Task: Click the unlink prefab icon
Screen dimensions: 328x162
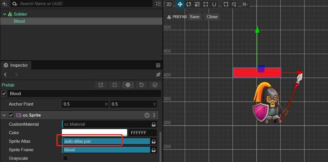Action: [114, 85]
